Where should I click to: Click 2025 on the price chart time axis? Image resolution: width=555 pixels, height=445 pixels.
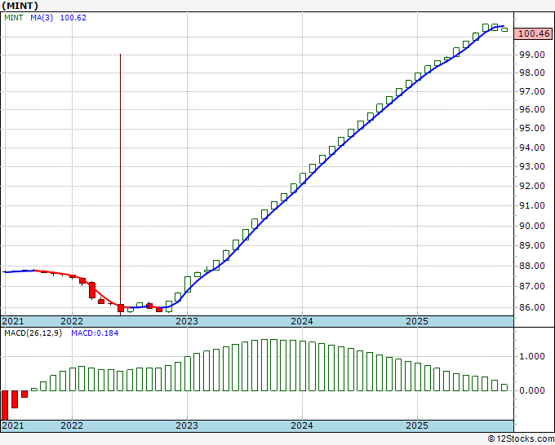pyautogui.click(x=417, y=321)
